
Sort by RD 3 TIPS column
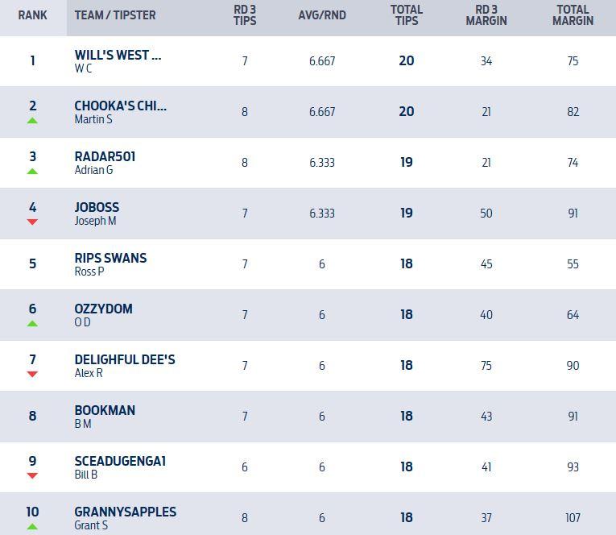[245, 15]
